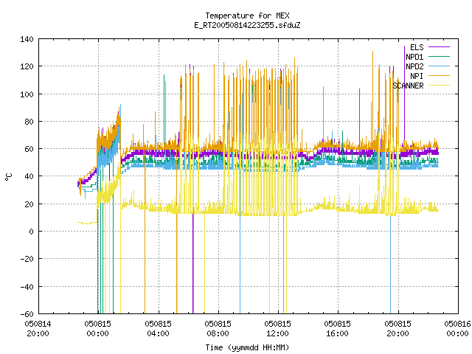
Task: Click the 100 y-axis tick label
Action: click(x=27, y=94)
